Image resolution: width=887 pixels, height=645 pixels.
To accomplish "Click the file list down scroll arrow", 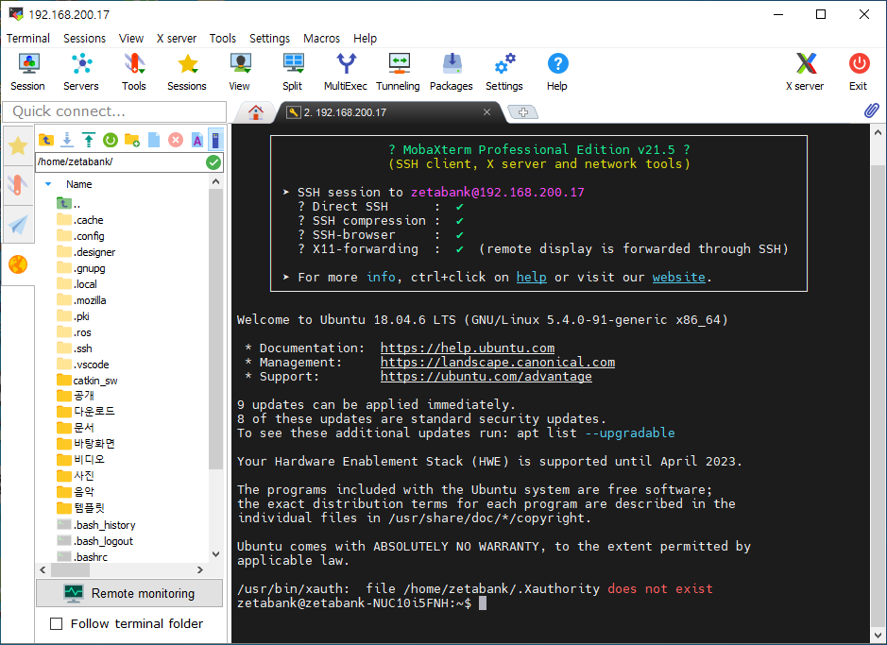I will click(x=215, y=554).
